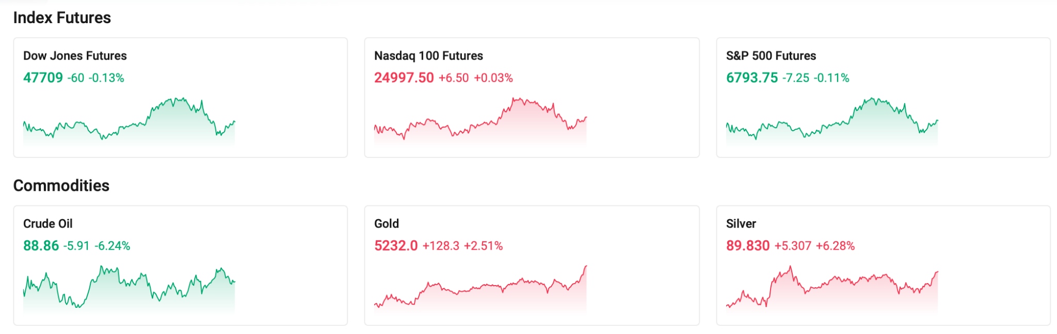Click the Index Futures section heading
1057x334 pixels.
63,17
